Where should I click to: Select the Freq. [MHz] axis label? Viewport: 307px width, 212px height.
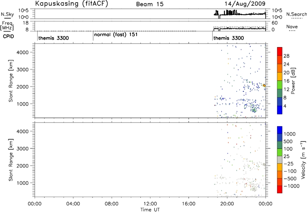coord(7,26)
